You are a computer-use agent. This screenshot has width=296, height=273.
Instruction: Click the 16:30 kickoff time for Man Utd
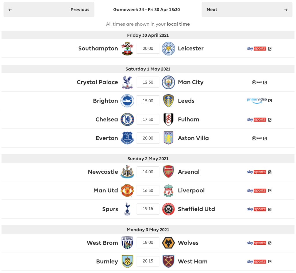tap(148, 191)
